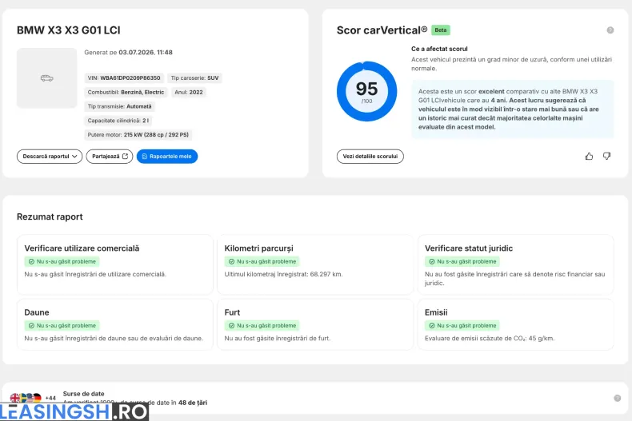Open the Furt card title
Screen dimensions: 632x421
(x=232, y=312)
